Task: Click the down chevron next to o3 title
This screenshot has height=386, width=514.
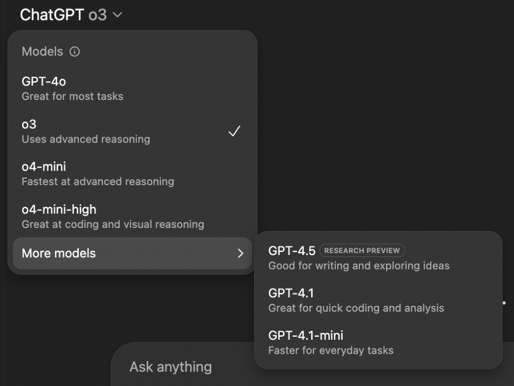Action: [x=117, y=15]
